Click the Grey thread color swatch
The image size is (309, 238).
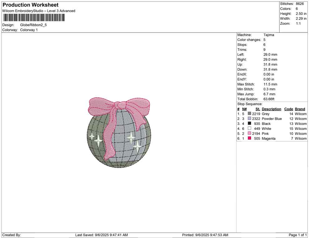pyautogui.click(x=249, y=114)
